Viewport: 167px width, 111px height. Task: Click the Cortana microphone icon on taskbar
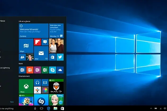(35, 108)
